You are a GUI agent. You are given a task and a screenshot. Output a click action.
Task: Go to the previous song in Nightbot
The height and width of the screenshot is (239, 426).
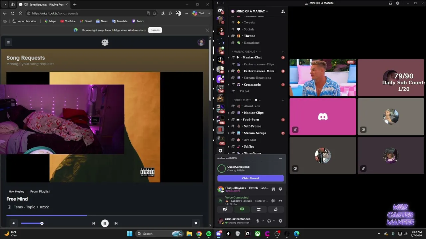[94, 223]
